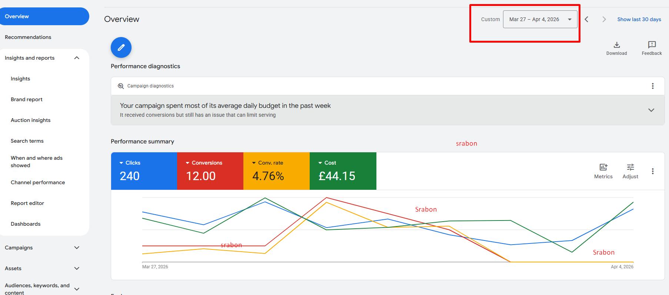Open the Metrics chart options
Image resolution: width=669 pixels, height=295 pixels.
(603, 171)
